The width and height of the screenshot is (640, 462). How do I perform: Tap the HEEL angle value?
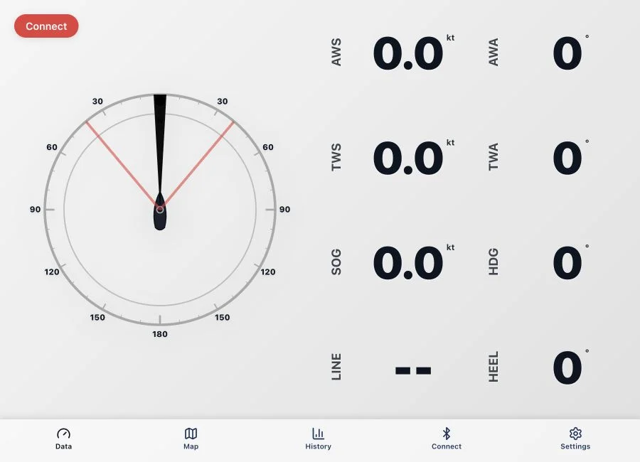(567, 367)
